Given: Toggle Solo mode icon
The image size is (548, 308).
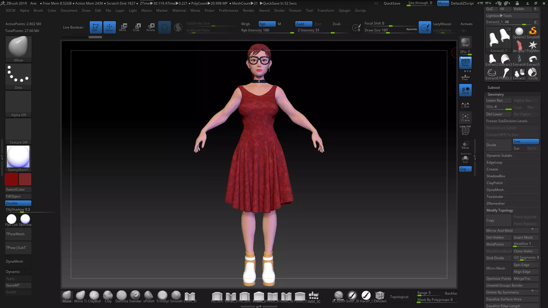Looking at the screenshot, I should [x=465, y=158].
